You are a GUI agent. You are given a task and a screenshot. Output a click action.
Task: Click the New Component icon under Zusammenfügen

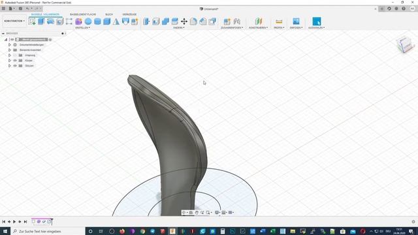pos(227,22)
